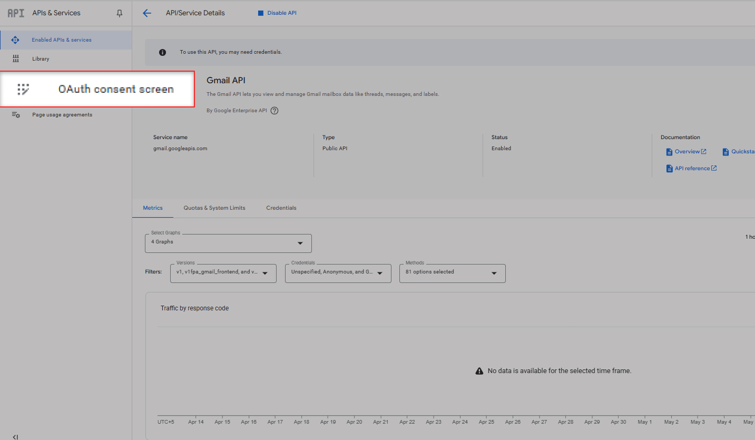Switch to the Credentials tab
The image size is (755, 440).
coord(281,208)
